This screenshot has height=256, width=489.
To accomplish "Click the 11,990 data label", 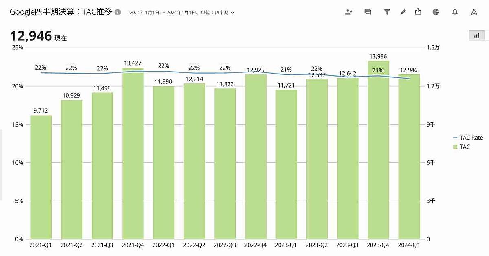I will click(x=163, y=81).
